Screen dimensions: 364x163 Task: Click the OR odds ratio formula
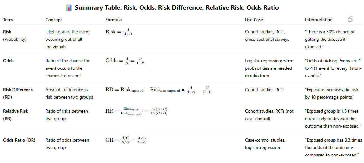tap(126, 140)
